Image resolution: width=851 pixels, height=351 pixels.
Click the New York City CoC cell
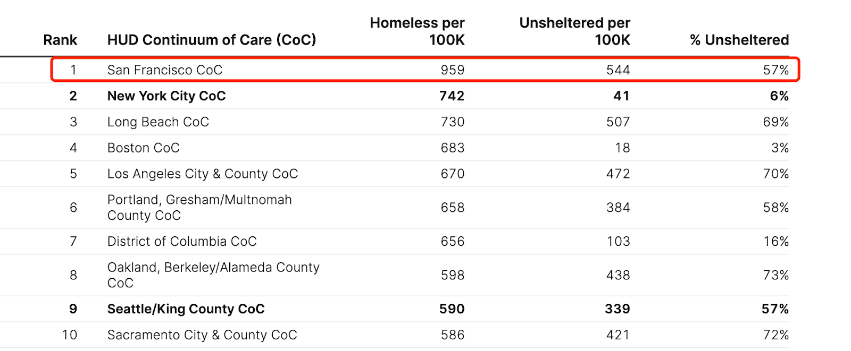pyautogui.click(x=166, y=96)
